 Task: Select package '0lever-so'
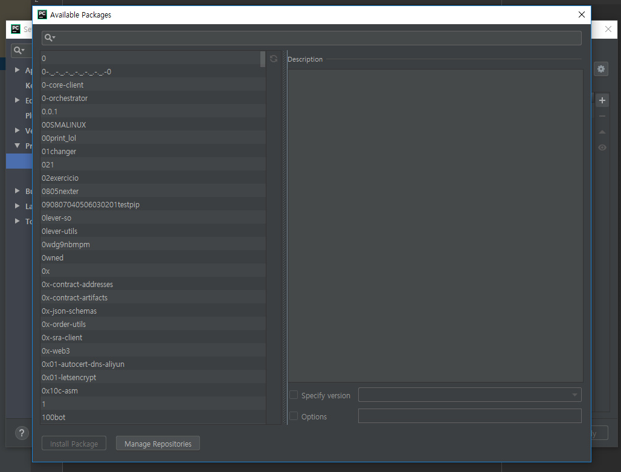click(153, 218)
